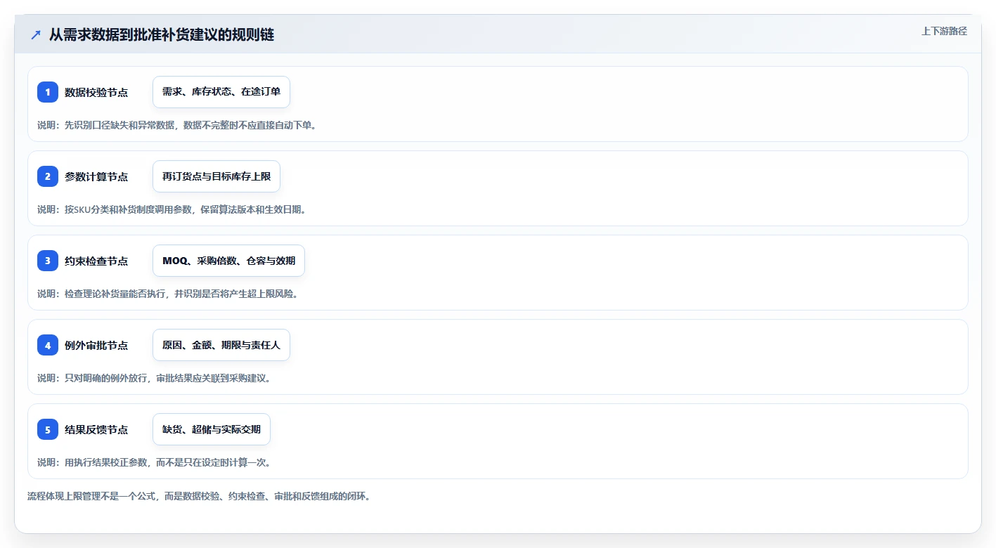Screen dimensions: 996x548
Task: Click the 例外审批节点 label
Action: tap(96, 345)
